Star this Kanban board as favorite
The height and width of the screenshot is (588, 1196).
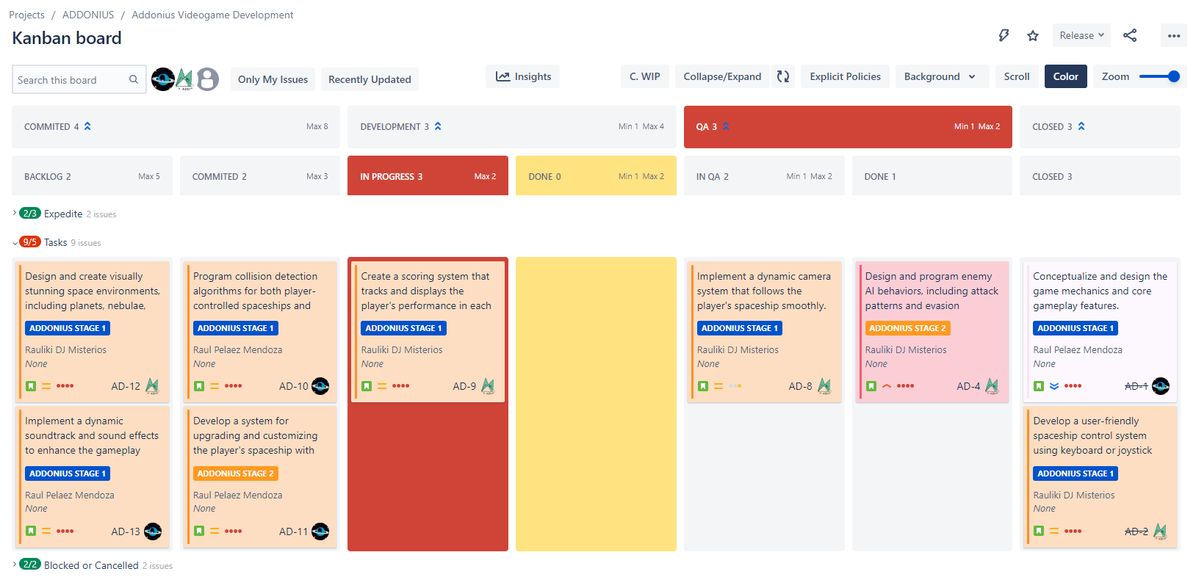pyautogui.click(x=1033, y=35)
